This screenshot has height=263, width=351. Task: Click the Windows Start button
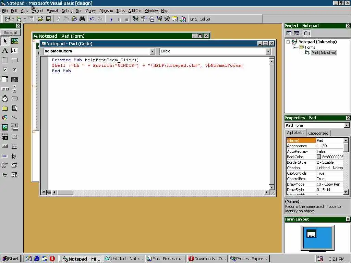pyautogui.click(x=11, y=259)
